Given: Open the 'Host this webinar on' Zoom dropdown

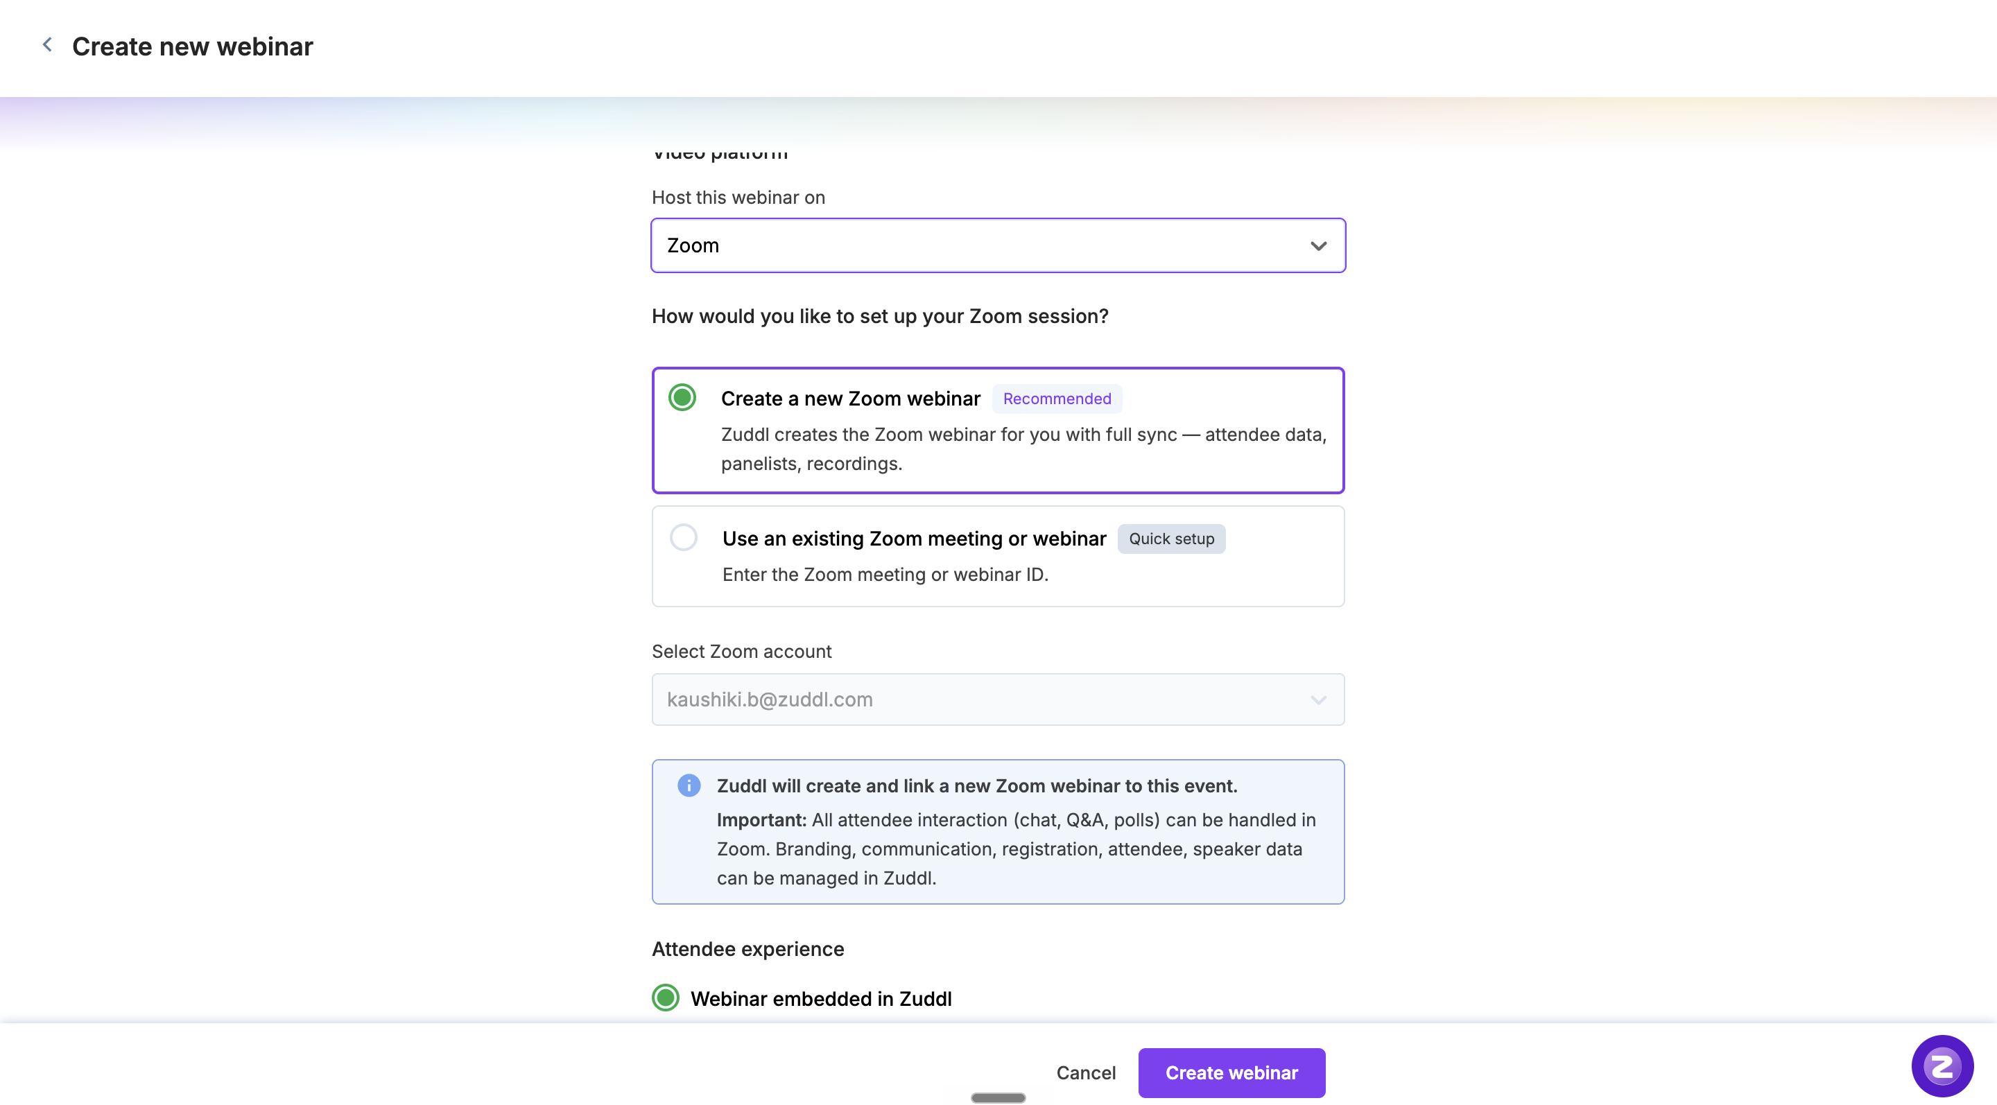Looking at the screenshot, I should pyautogui.click(x=998, y=245).
